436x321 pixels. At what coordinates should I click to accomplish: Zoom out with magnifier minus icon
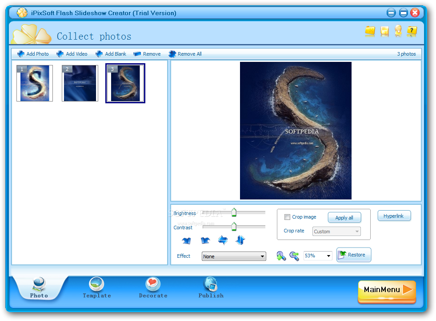click(294, 256)
